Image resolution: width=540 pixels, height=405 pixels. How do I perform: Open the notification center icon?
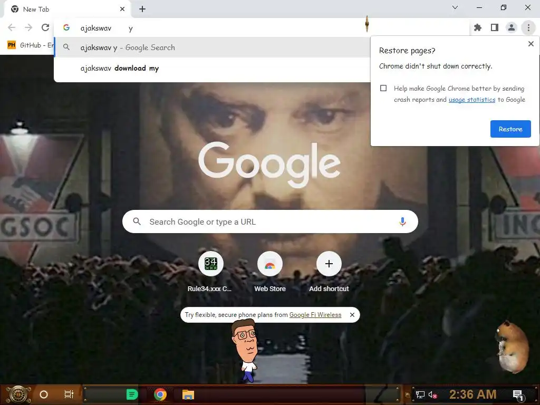[x=518, y=394]
